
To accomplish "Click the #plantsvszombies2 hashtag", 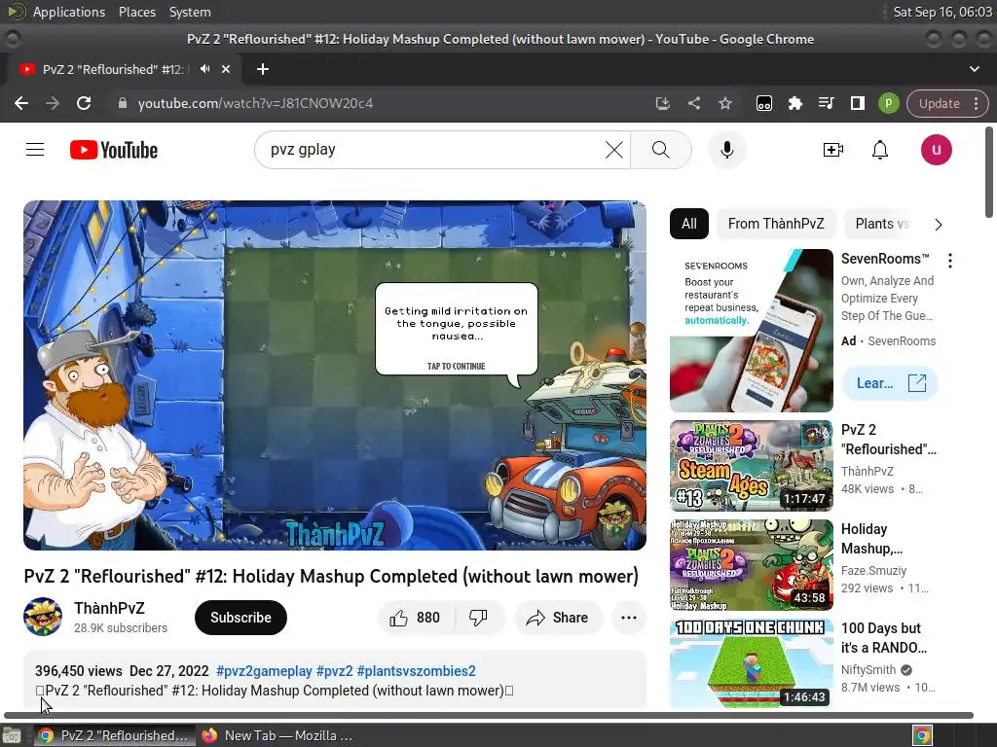I will pos(417,671).
